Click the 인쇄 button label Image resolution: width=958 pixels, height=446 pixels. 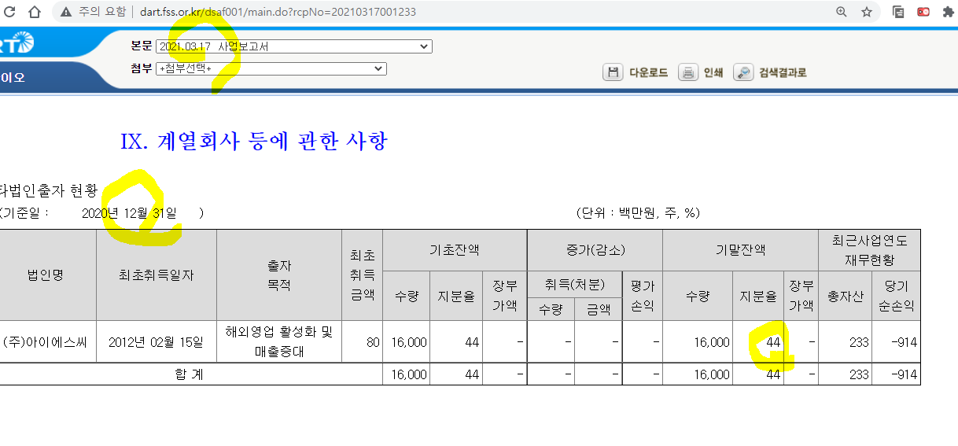[713, 72]
